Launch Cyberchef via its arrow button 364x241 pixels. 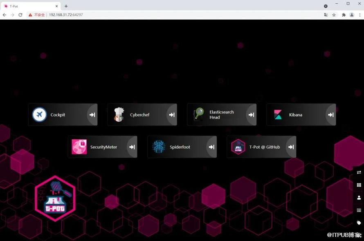[x=172, y=115]
